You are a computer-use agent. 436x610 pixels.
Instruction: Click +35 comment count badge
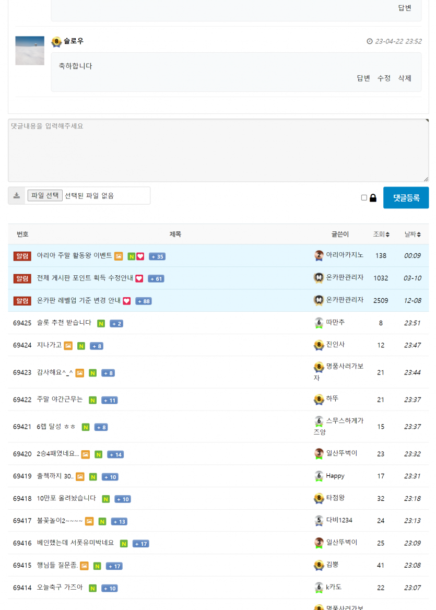point(157,256)
